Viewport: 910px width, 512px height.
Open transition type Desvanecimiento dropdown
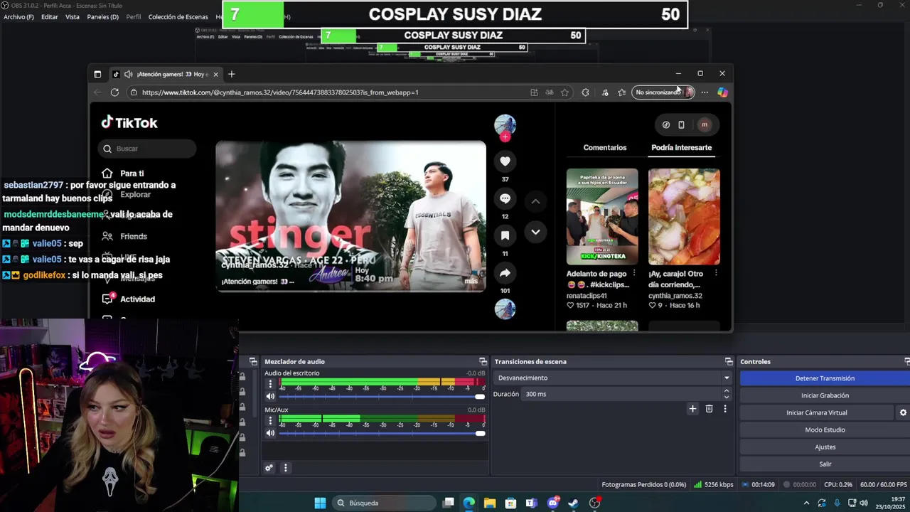point(614,378)
